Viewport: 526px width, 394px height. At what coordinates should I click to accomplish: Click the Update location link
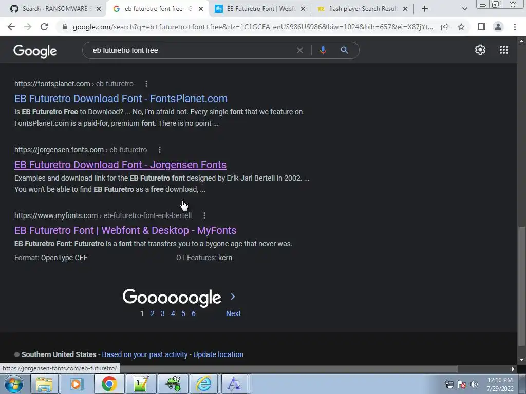218,354
